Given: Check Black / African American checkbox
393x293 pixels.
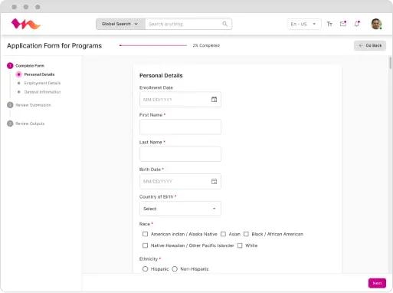Looking at the screenshot, I should coord(246,234).
